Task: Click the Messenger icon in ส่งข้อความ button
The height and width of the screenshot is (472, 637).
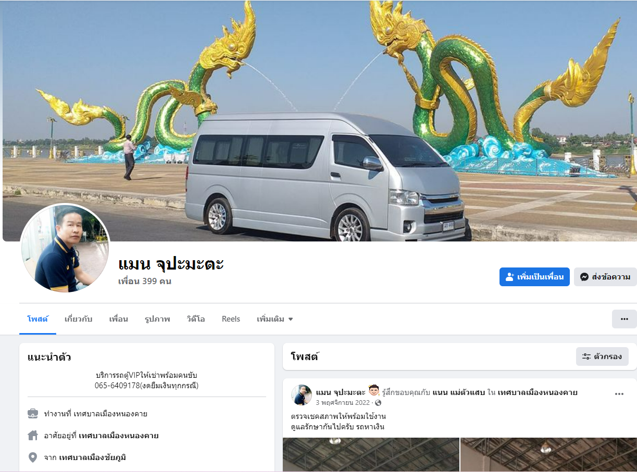Action: [x=584, y=277]
